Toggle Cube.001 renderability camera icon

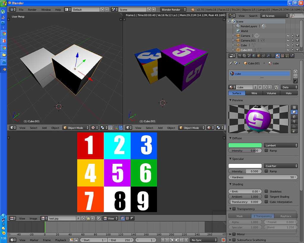click(x=297, y=50)
